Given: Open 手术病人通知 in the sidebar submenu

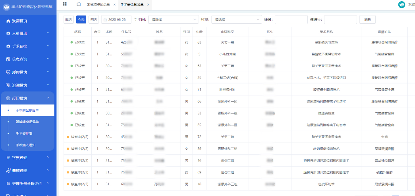Looking at the screenshot, I should click(27, 145).
